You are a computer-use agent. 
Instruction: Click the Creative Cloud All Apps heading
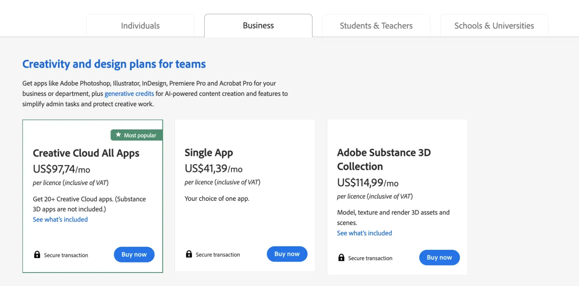(x=86, y=153)
